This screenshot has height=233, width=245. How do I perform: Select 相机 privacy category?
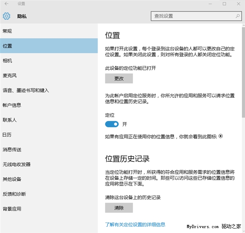(x=7, y=61)
